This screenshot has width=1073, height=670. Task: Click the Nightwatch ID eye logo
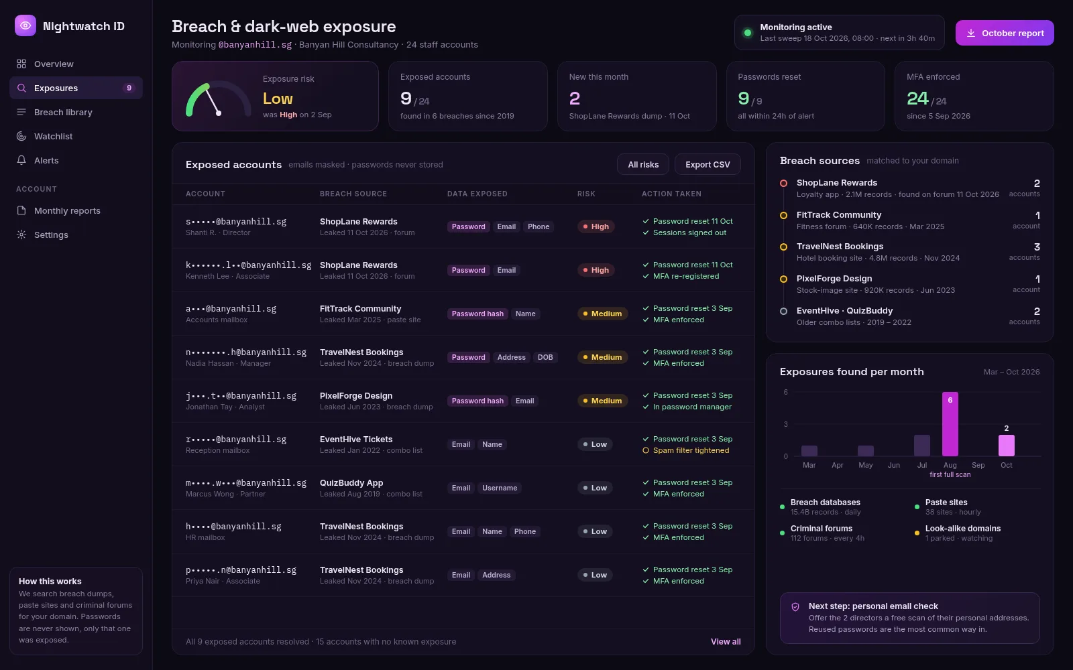point(25,25)
